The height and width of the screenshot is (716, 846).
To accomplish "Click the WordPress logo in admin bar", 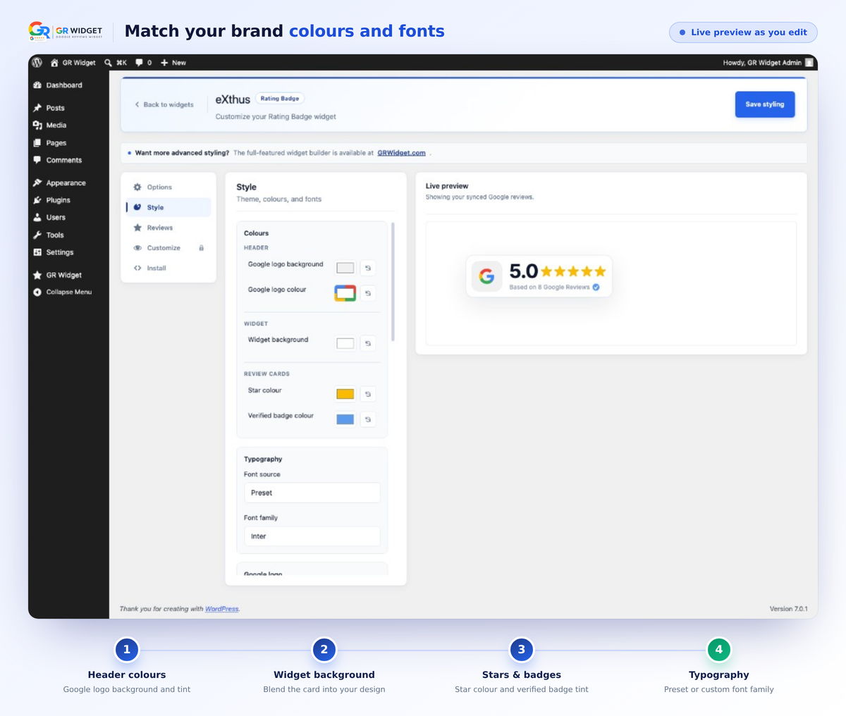I will [37, 63].
